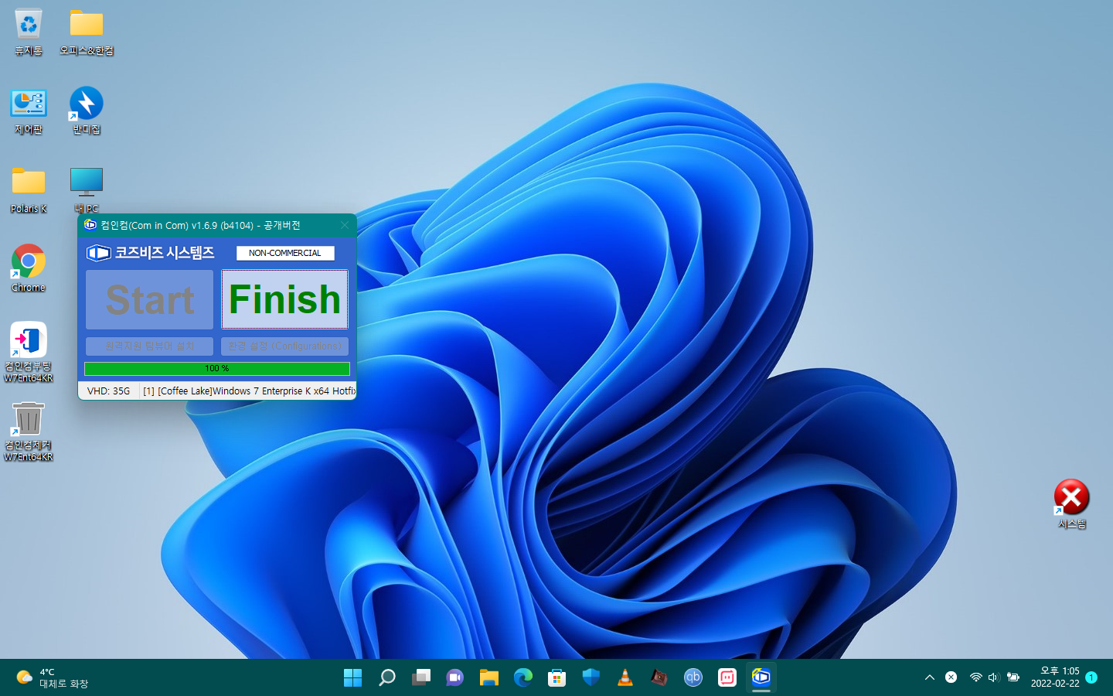Launch VLC media player from taskbar
Viewport: 1113px width, 696px height.
click(625, 677)
